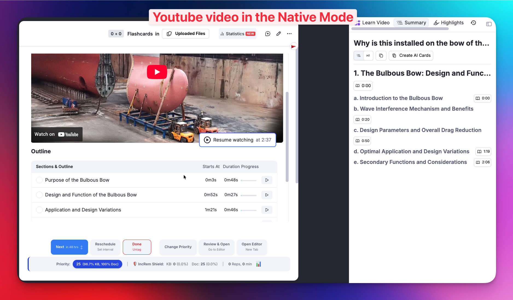This screenshot has height=300, width=513.
Task: Play the Design and Function section
Action: point(267,195)
